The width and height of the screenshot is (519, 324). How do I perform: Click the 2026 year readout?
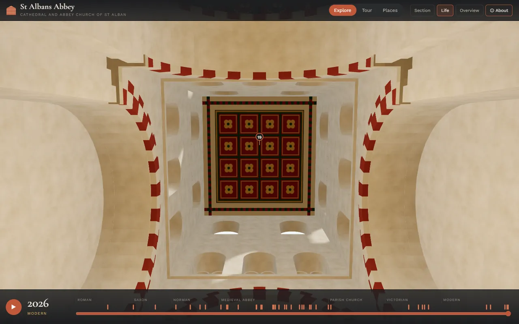pyautogui.click(x=38, y=304)
